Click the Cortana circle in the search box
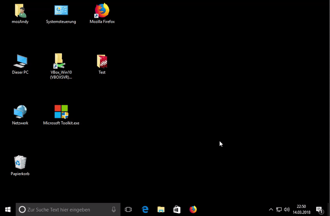Image resolution: width=330 pixels, height=216 pixels. point(22,209)
